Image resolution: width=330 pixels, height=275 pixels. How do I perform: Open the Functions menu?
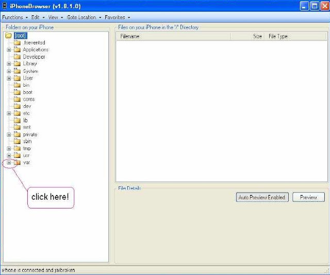pos(15,17)
